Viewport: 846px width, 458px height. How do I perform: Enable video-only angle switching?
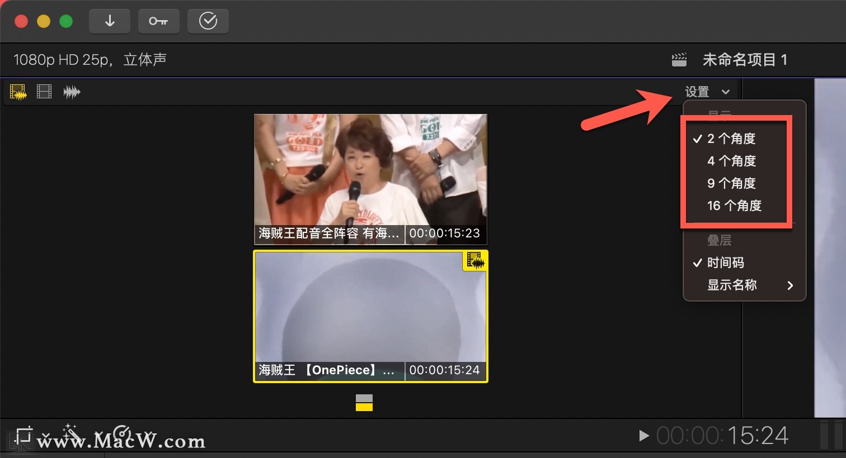click(44, 91)
